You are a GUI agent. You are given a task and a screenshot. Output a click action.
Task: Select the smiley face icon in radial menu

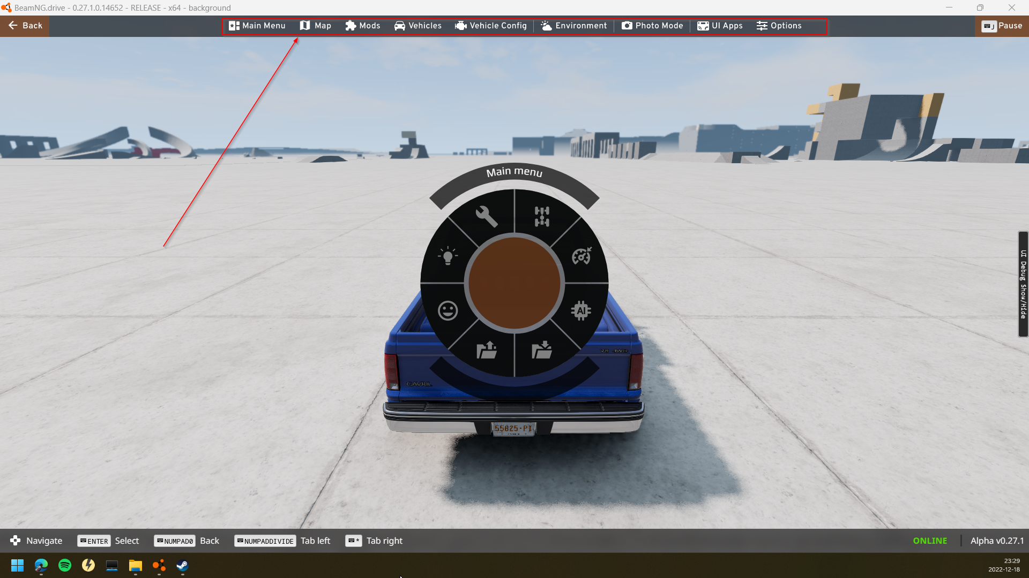448,310
